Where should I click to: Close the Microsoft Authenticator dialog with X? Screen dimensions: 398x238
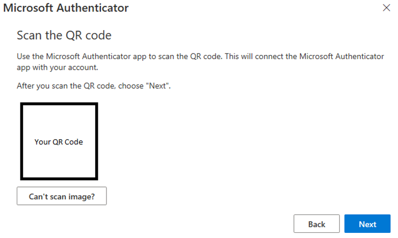coord(386,8)
